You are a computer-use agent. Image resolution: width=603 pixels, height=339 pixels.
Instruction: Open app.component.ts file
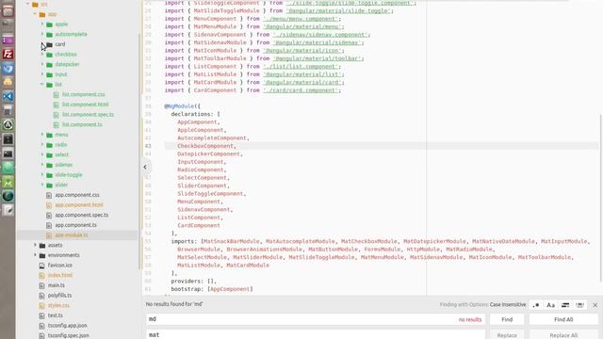click(75, 225)
